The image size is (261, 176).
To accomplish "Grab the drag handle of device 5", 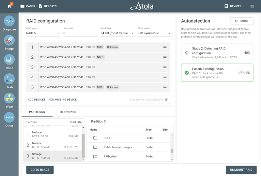I will [x=165, y=87].
